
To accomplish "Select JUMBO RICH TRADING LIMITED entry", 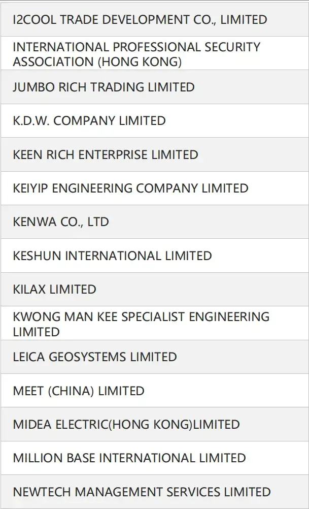I will [155, 87].
